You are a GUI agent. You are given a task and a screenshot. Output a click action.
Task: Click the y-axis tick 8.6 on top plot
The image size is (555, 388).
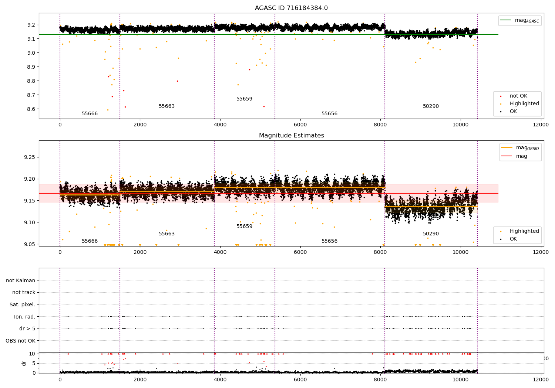31,109
